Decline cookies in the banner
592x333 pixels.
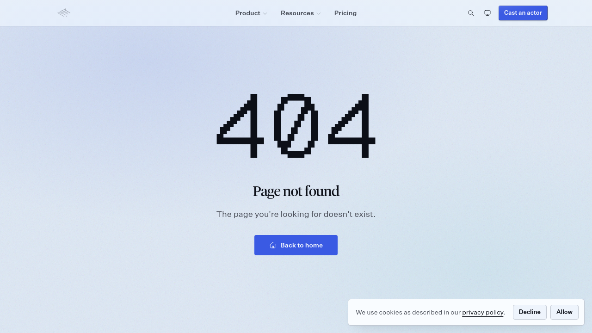click(x=530, y=312)
